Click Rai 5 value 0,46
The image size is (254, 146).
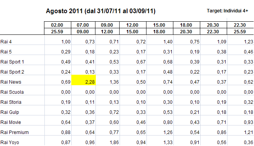click(249, 52)
